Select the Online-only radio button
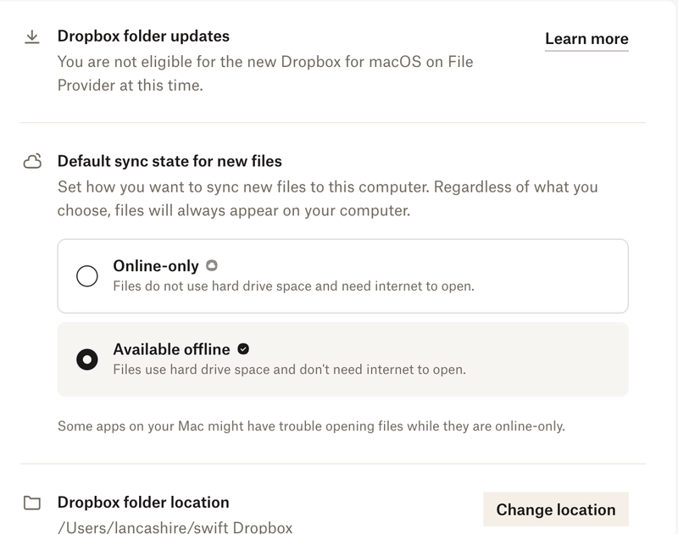The height and width of the screenshot is (534, 678). click(x=87, y=276)
